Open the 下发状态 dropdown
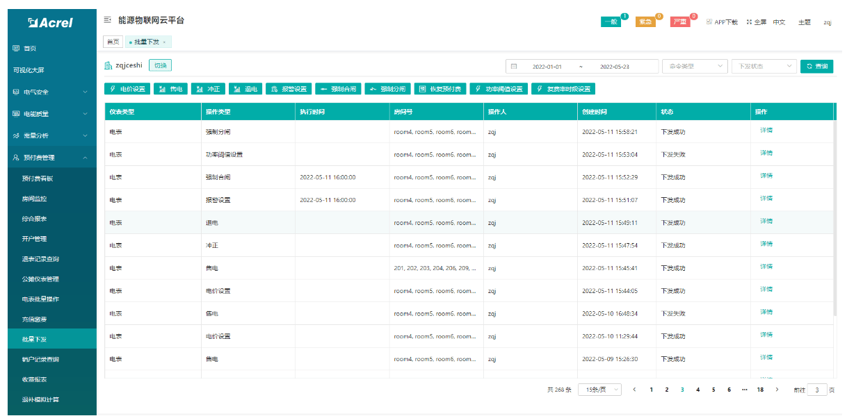Screen dimensions: 847x416 763,67
